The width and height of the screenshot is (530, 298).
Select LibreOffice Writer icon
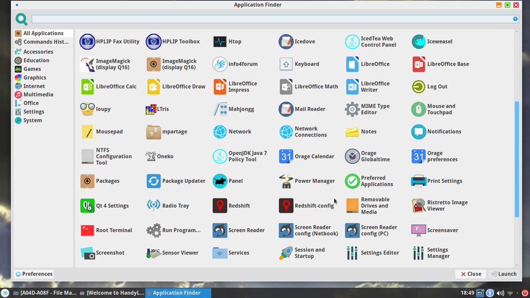click(x=352, y=87)
